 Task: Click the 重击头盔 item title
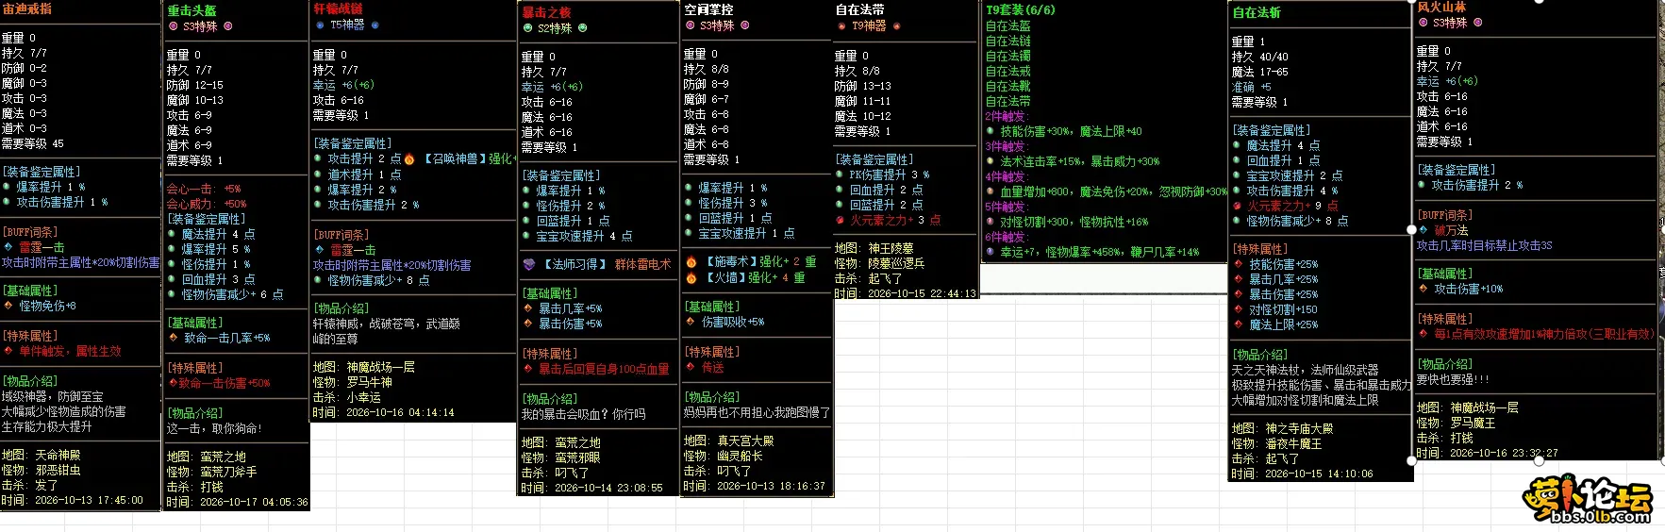(191, 10)
